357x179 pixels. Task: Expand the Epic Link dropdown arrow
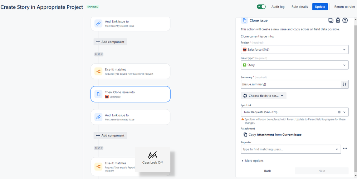[x=344, y=112]
